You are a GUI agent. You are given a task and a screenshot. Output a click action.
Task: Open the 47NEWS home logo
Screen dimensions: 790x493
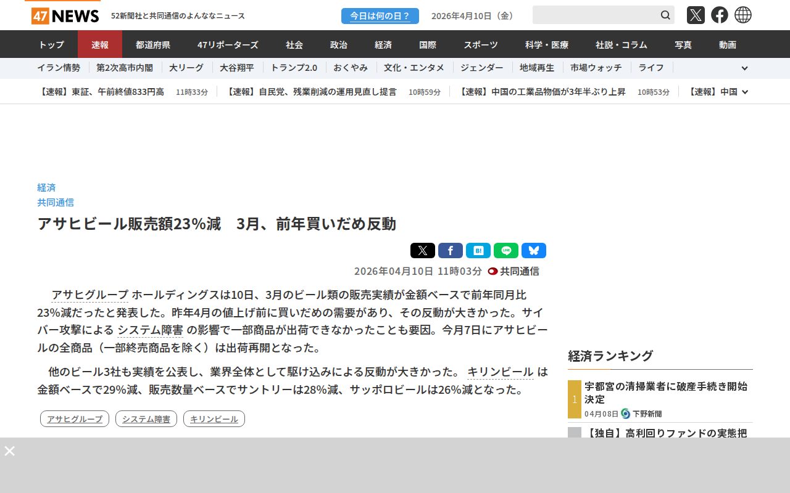click(65, 15)
